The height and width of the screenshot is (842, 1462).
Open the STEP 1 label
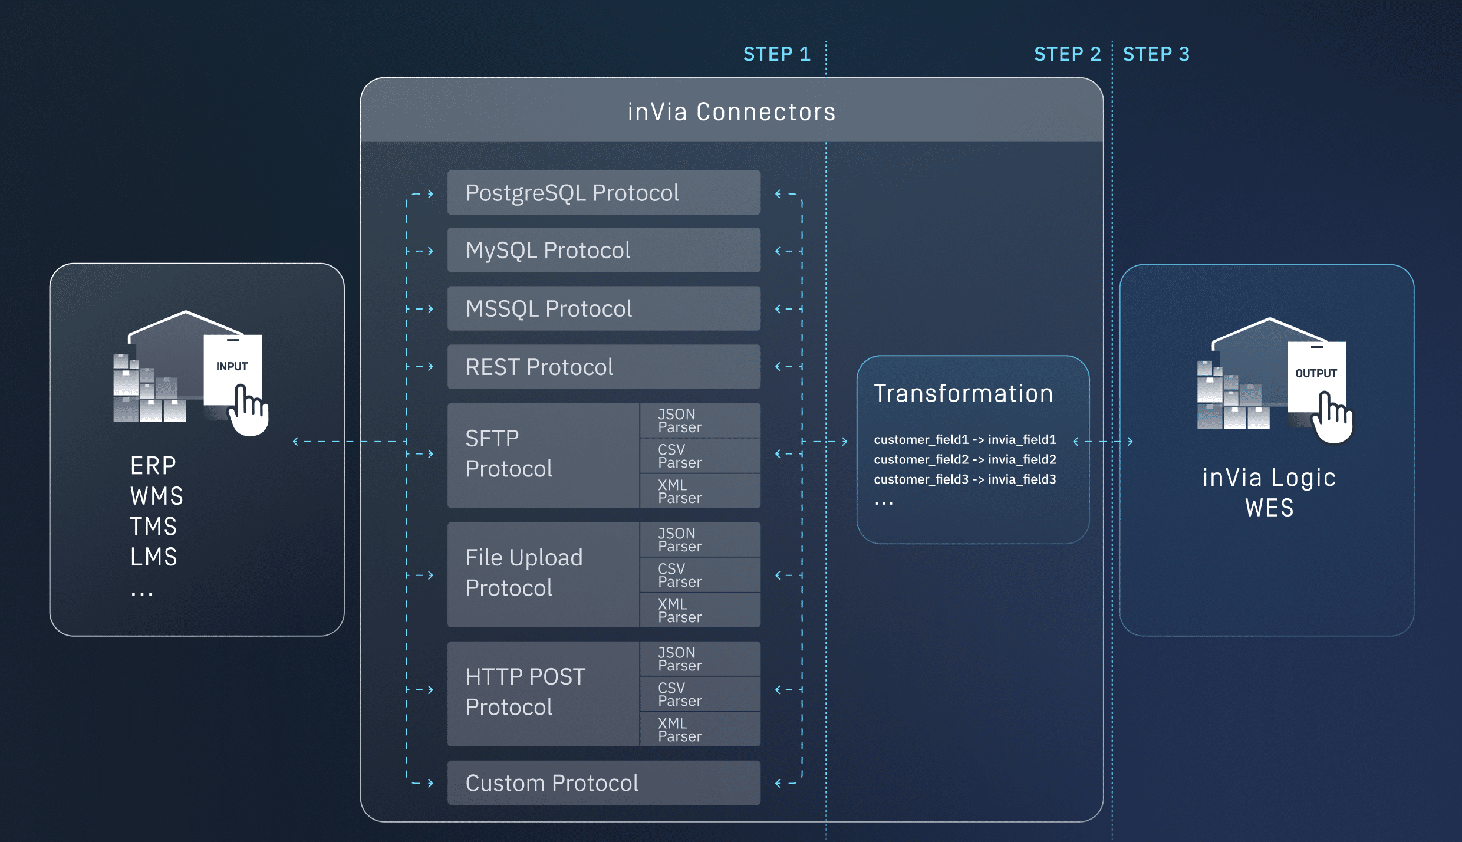[776, 54]
